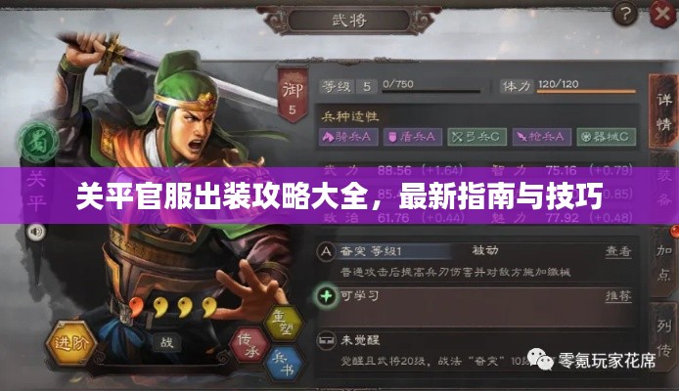
Task: Tap the orange 进阶 hexagon button
Action: (71, 343)
